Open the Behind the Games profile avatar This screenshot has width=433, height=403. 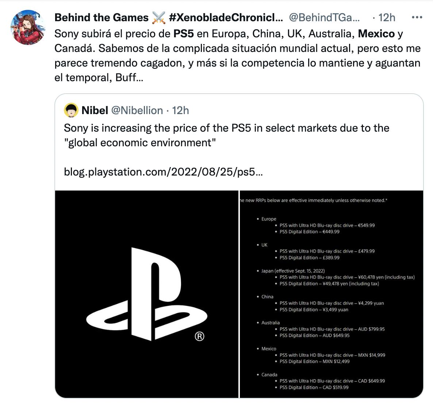[x=28, y=28]
